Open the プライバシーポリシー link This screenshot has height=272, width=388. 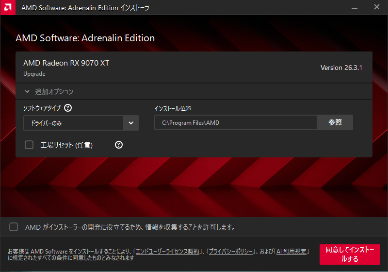point(231,251)
